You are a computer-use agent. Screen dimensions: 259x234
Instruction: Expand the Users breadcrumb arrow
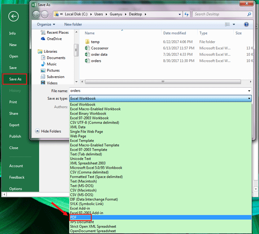[106, 14]
